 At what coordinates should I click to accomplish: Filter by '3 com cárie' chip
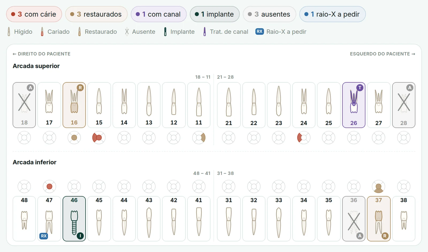tap(34, 14)
